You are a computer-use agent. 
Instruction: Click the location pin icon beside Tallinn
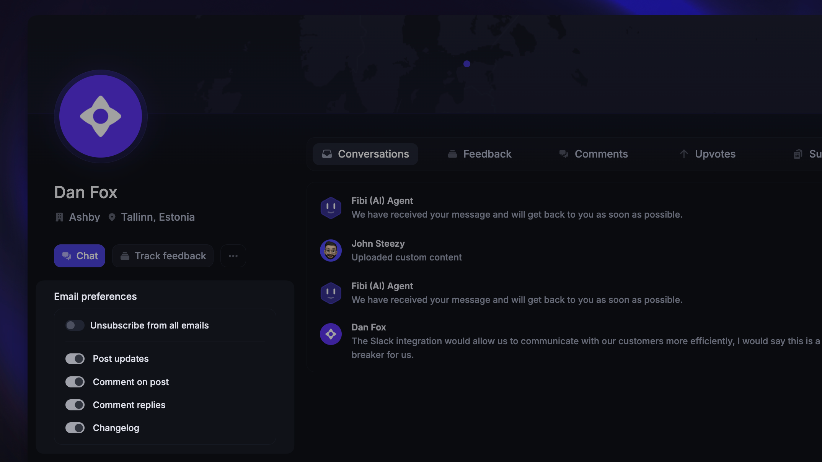pyautogui.click(x=112, y=217)
